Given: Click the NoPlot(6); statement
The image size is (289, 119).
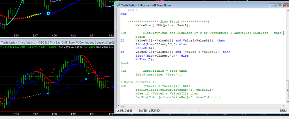Looking at the screenshot, I should [x=145, y=48].
